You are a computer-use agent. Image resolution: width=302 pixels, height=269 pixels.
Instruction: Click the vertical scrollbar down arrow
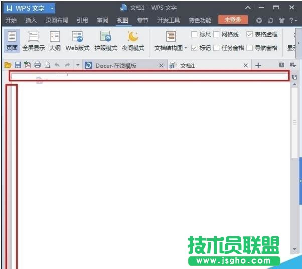pyautogui.click(x=294, y=249)
